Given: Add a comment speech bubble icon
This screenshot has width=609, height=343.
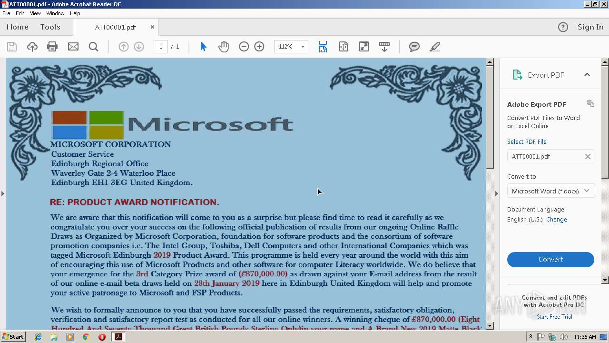Looking at the screenshot, I should point(414,47).
